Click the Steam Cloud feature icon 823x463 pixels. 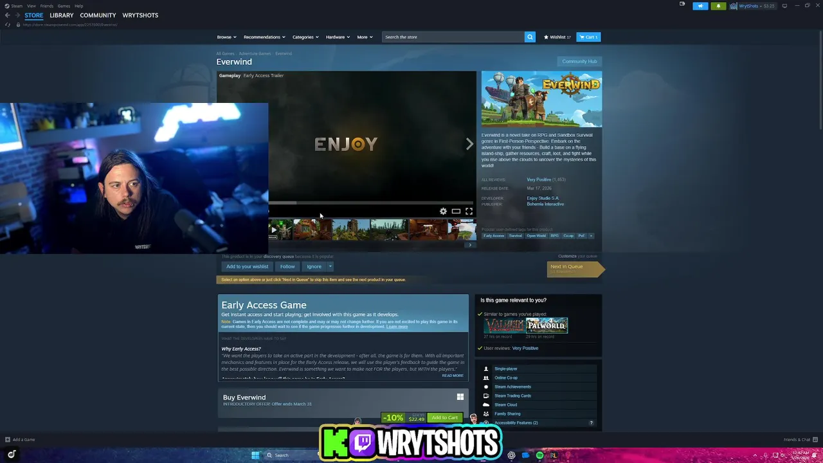[x=486, y=404]
